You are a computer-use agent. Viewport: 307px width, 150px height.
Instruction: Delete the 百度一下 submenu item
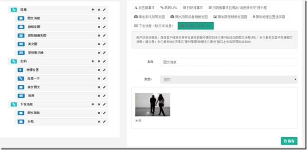pos(99,79)
